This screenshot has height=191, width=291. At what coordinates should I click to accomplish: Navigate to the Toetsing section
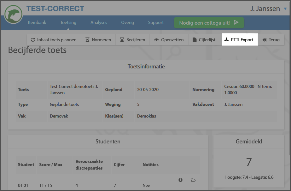coord(68,23)
